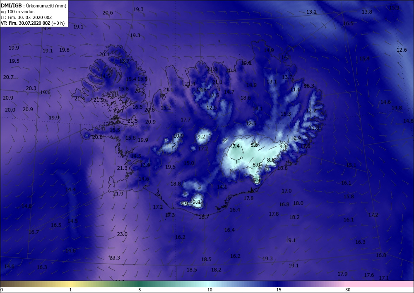This screenshot has height=293, width=414.
Task: Click the map value 19.6
Action: 45,93
